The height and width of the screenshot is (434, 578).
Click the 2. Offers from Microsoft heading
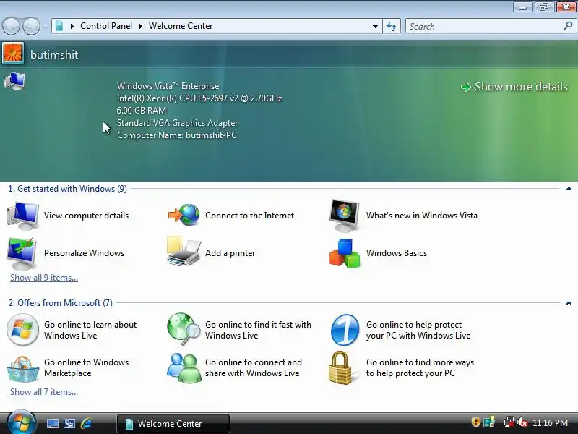tap(61, 303)
